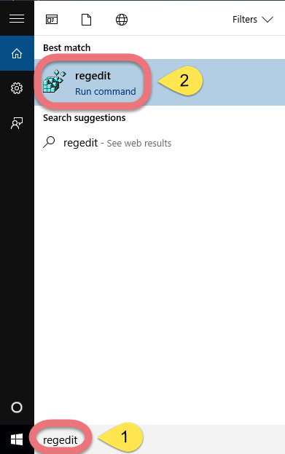Launch the regedit best match result
Screen dimensions: 285x454
[x=160, y=82]
